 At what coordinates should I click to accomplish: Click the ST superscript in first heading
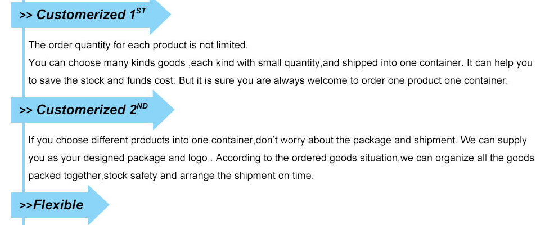(141, 11)
